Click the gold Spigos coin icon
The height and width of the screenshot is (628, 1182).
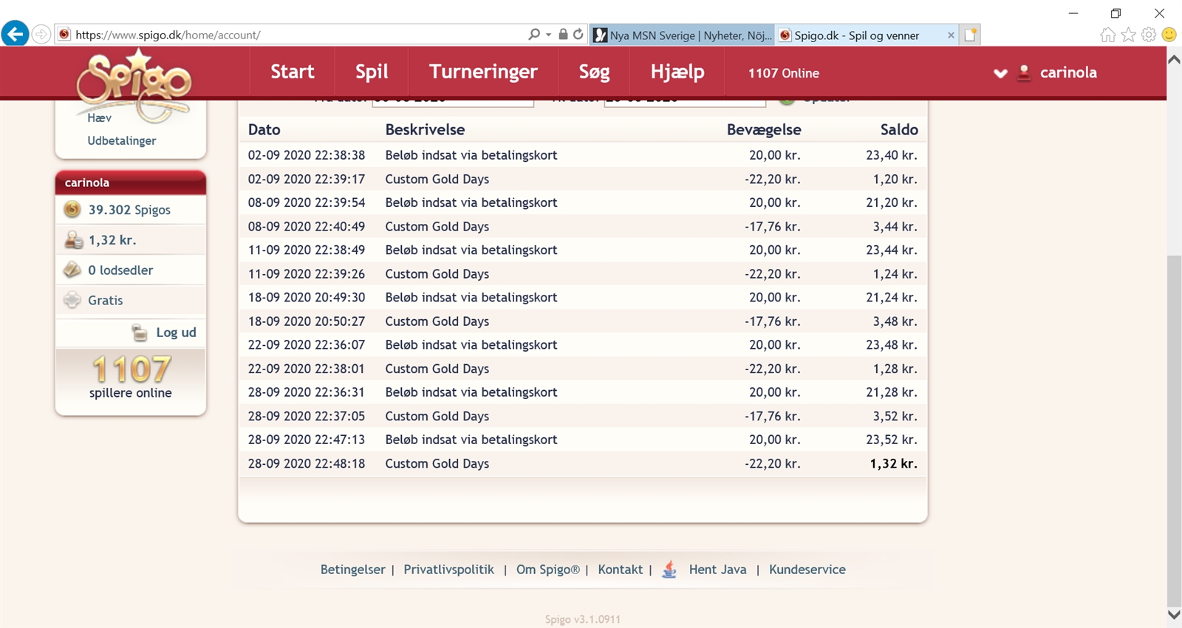tap(72, 210)
